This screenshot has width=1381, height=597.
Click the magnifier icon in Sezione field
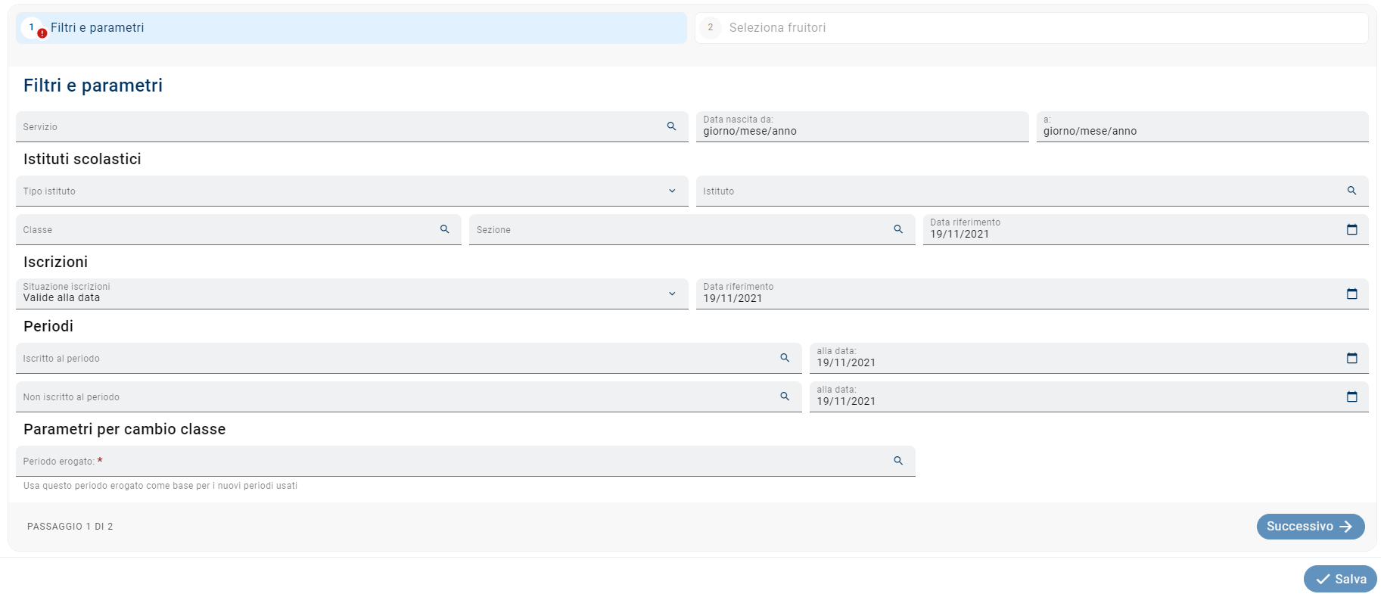tap(898, 229)
